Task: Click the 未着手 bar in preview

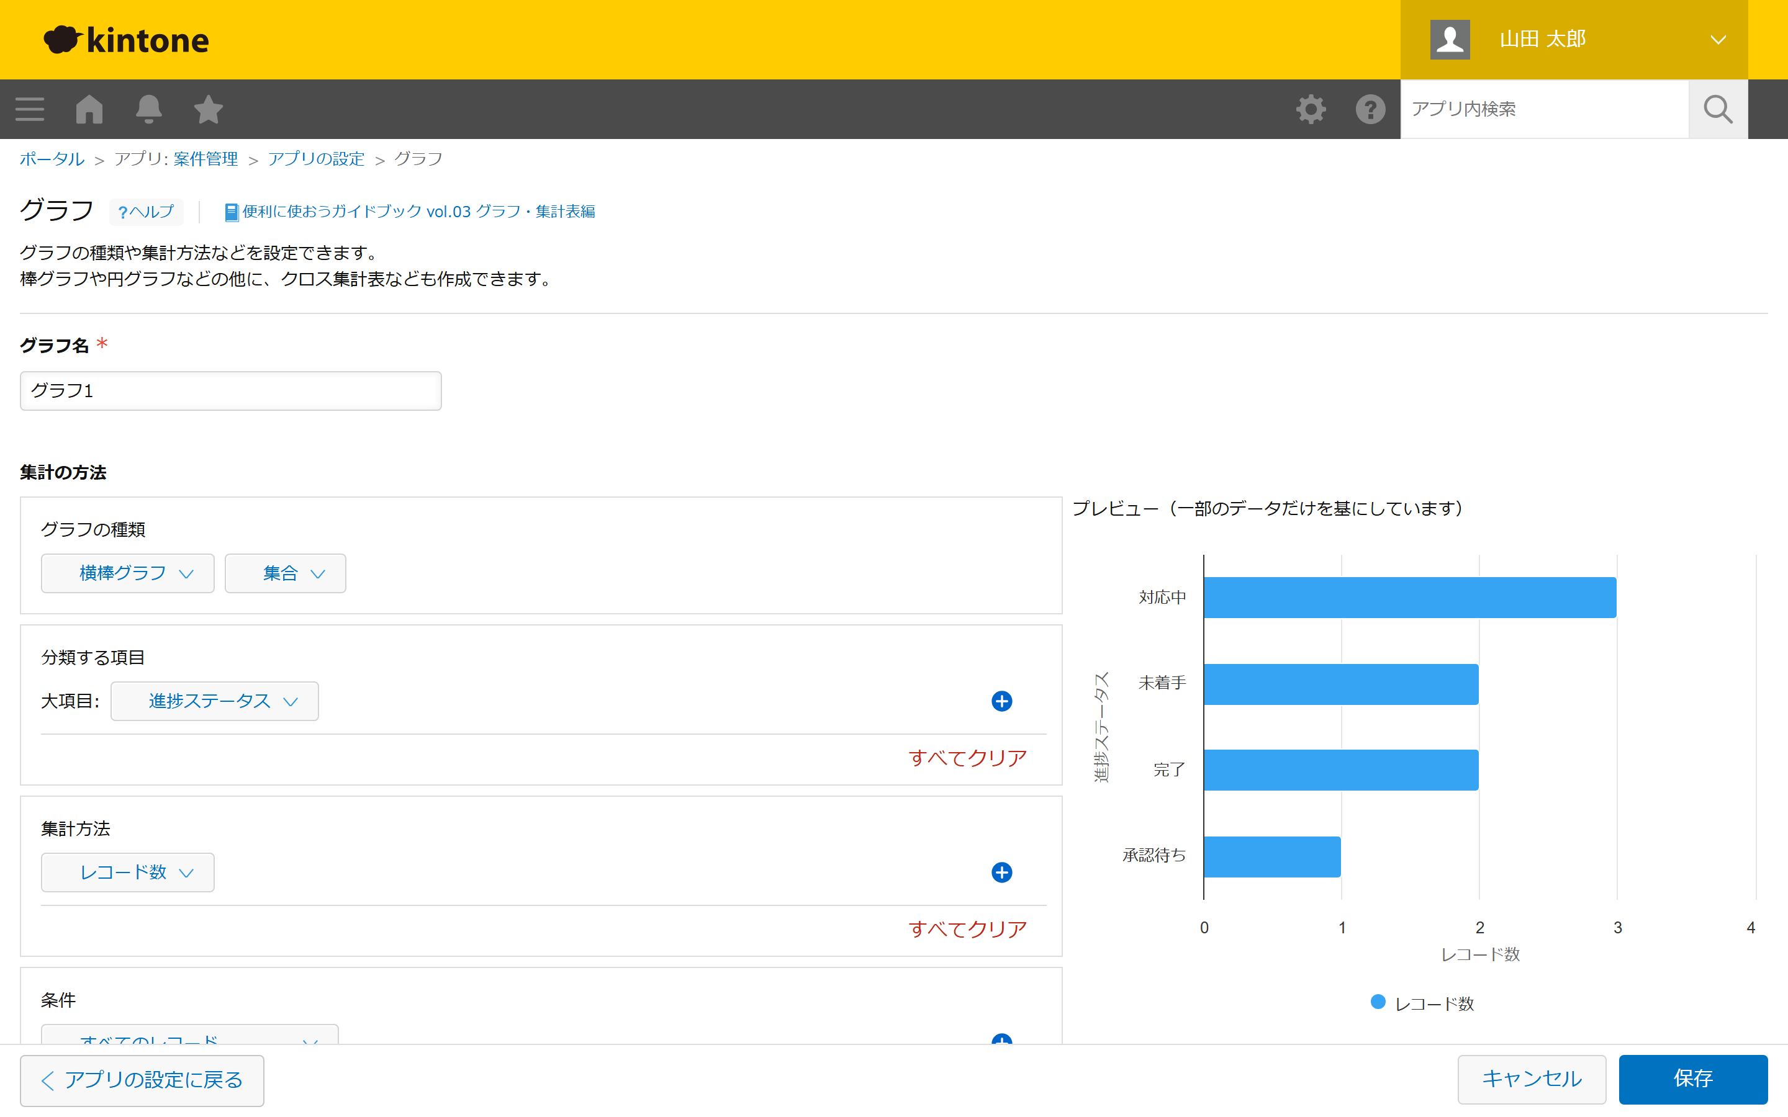Action: [x=1341, y=684]
